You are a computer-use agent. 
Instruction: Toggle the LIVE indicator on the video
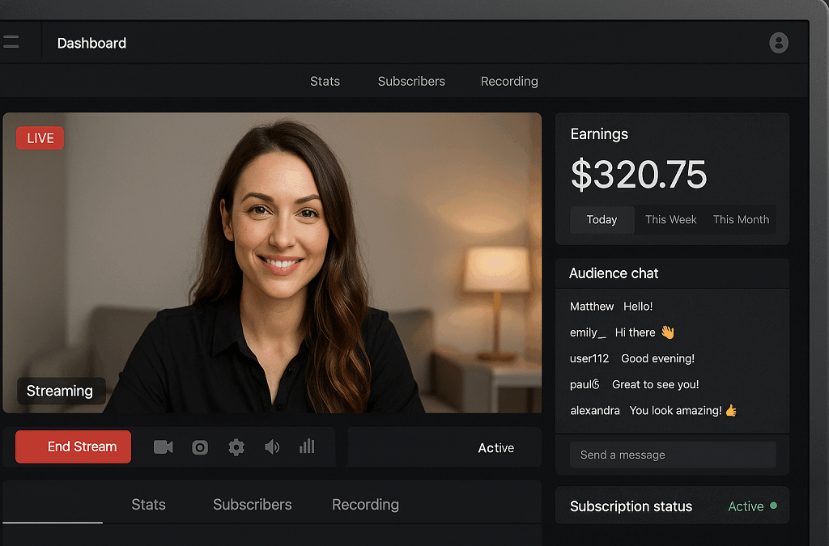tap(39, 138)
